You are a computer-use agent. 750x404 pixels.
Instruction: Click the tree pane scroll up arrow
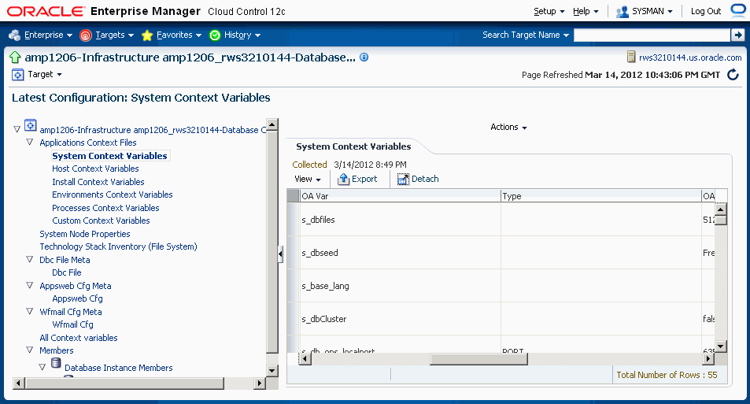pyautogui.click(x=272, y=124)
